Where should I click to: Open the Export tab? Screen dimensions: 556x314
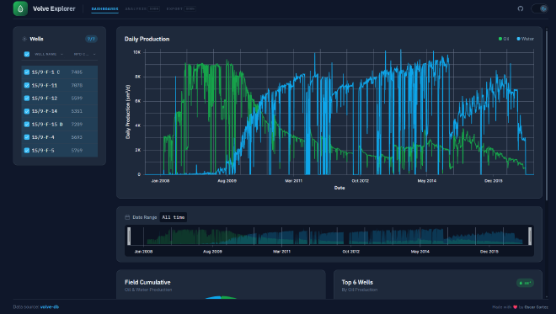(181, 9)
